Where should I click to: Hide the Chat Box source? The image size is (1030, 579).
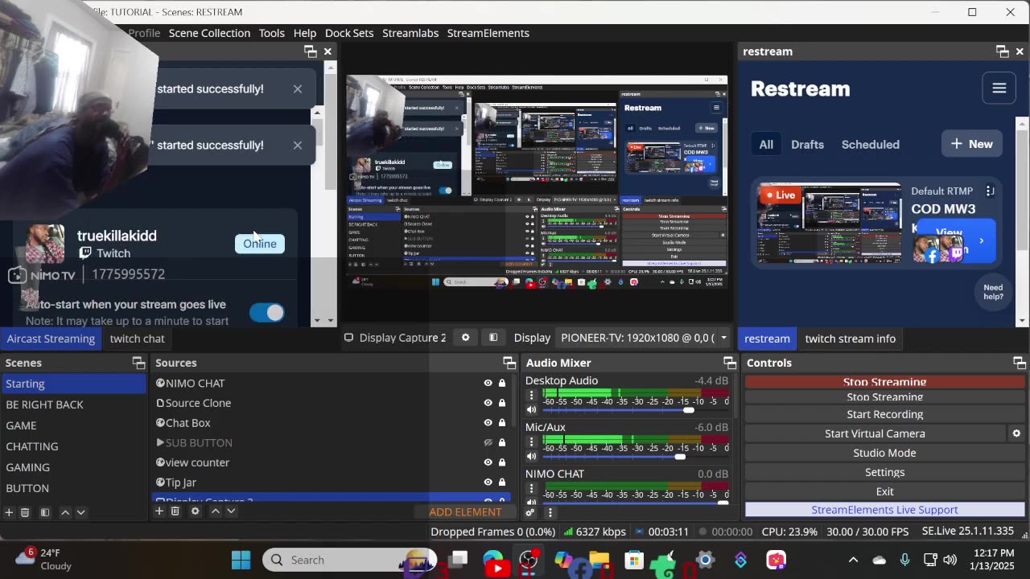(488, 423)
